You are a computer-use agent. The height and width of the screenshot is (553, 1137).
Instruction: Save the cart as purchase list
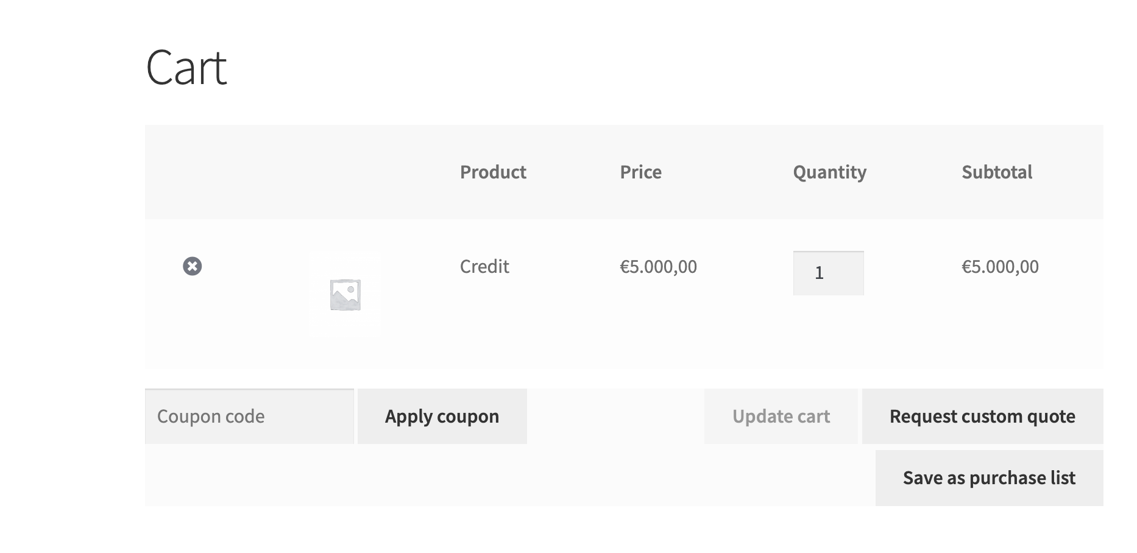(x=990, y=478)
